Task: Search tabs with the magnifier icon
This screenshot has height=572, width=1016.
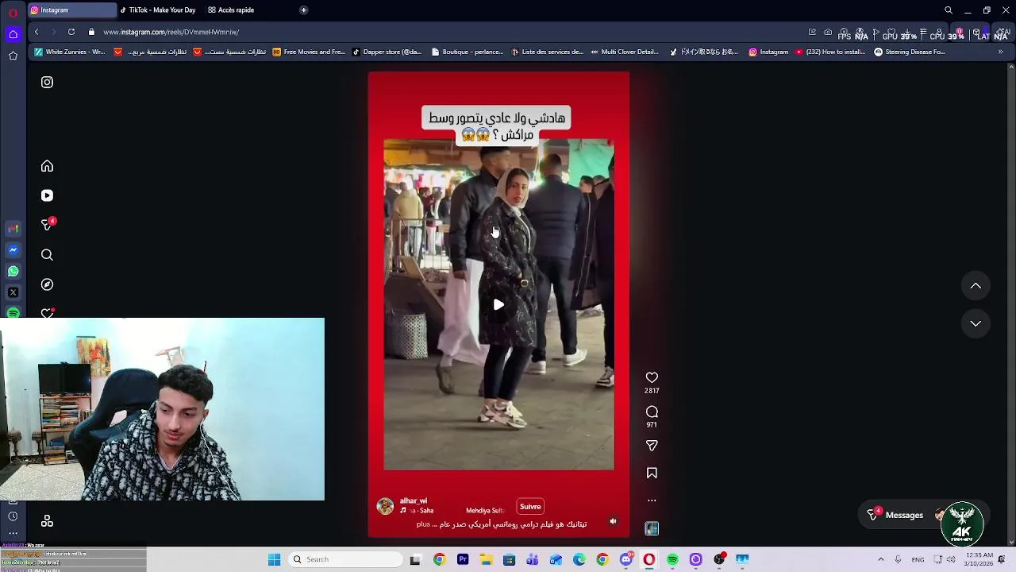Action: click(x=948, y=10)
